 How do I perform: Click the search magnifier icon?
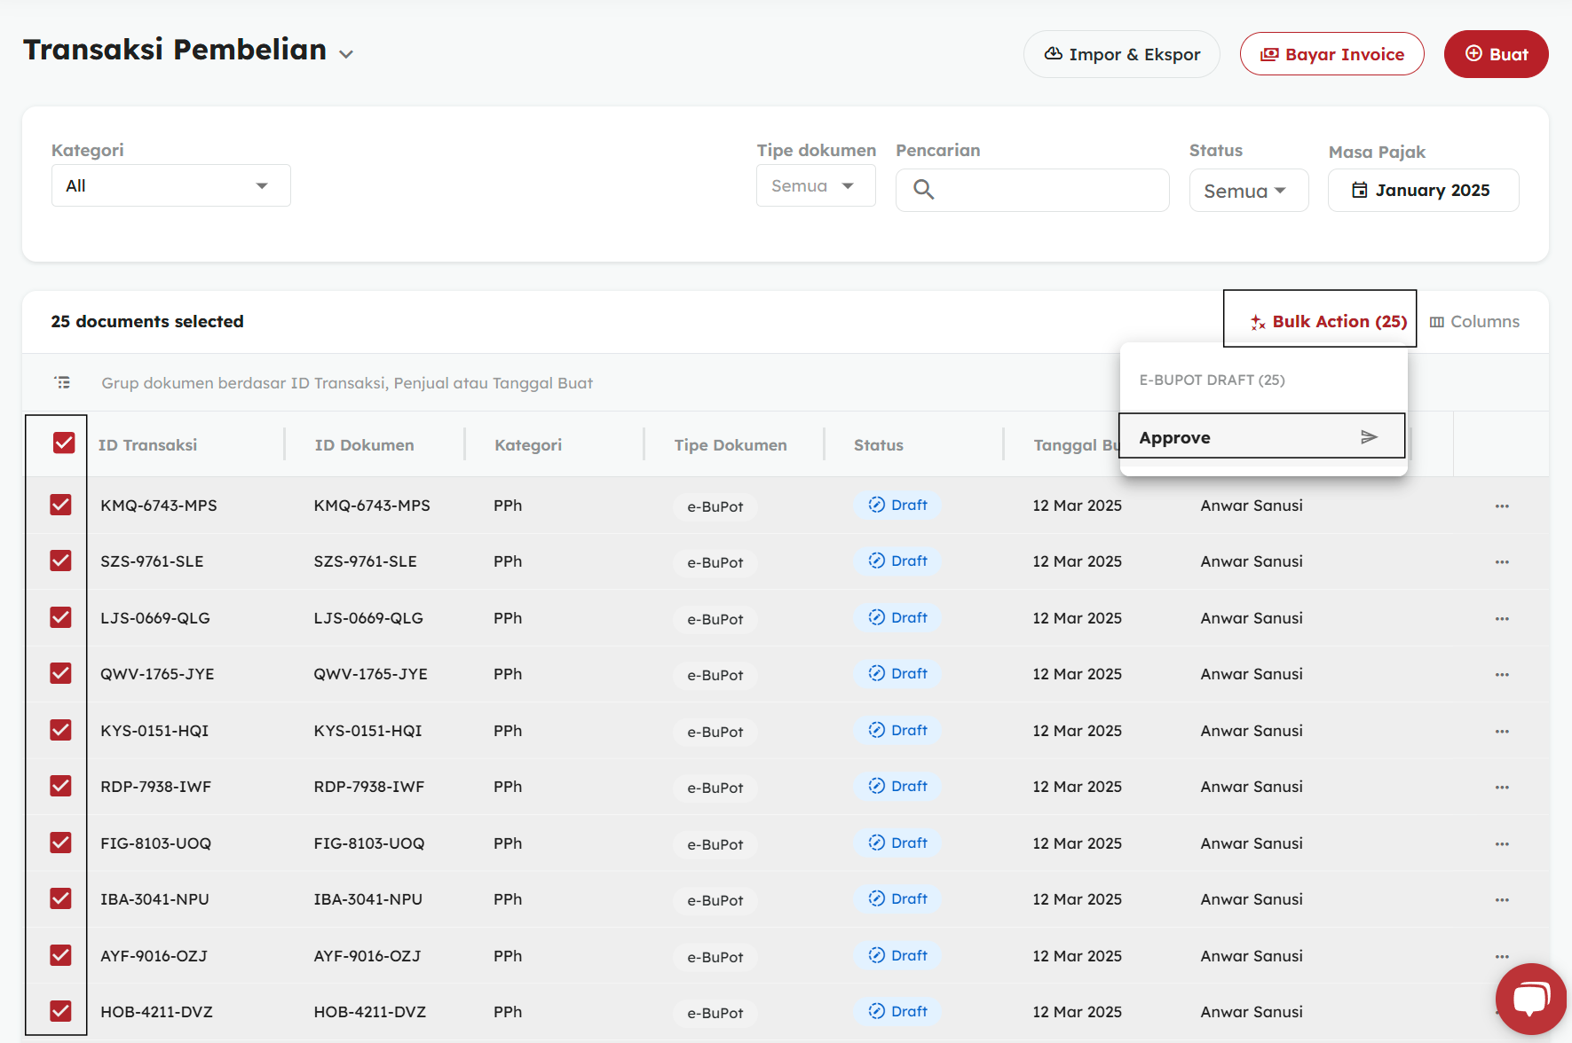[923, 190]
